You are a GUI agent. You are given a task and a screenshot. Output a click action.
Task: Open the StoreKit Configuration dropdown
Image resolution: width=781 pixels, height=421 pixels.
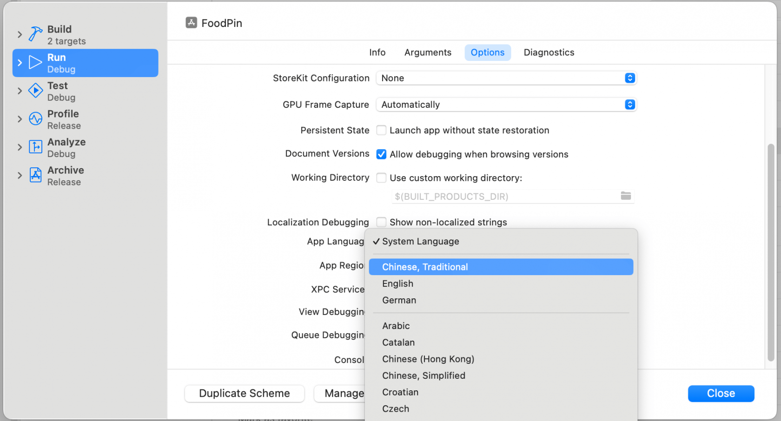pyautogui.click(x=506, y=78)
